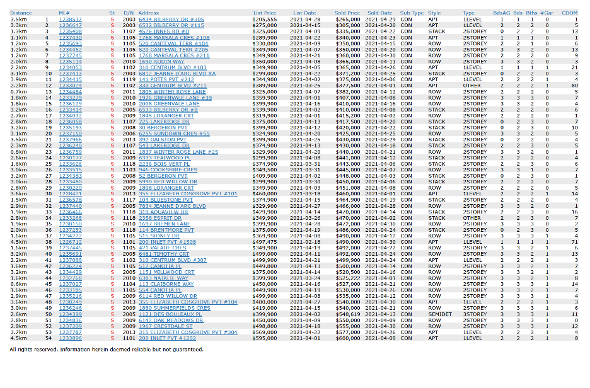Click ML number 1237027
The width and height of the screenshot is (590, 388).
tap(70, 283)
